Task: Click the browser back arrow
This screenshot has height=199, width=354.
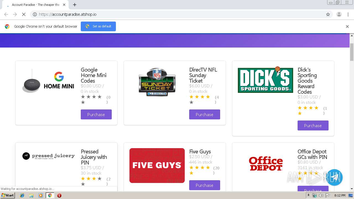Action: click(6, 14)
